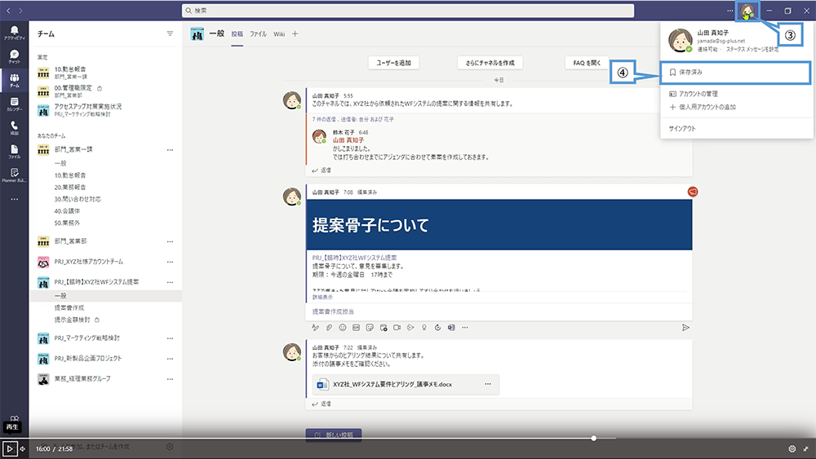816x459 pixels.
Task: Expand 詳細表示 on the proposal post
Action: [x=322, y=298]
